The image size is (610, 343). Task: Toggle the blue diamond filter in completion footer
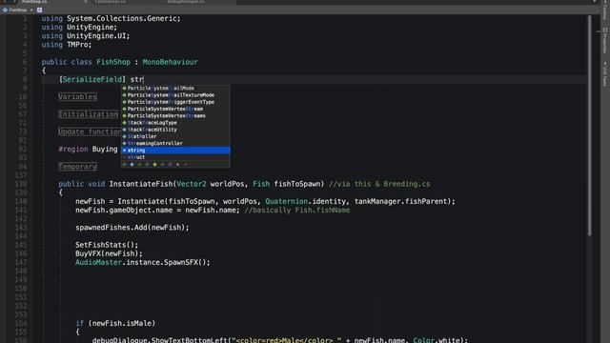[132, 165]
